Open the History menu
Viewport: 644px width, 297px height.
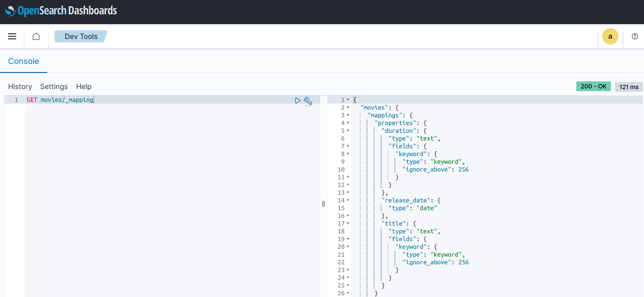click(x=20, y=87)
